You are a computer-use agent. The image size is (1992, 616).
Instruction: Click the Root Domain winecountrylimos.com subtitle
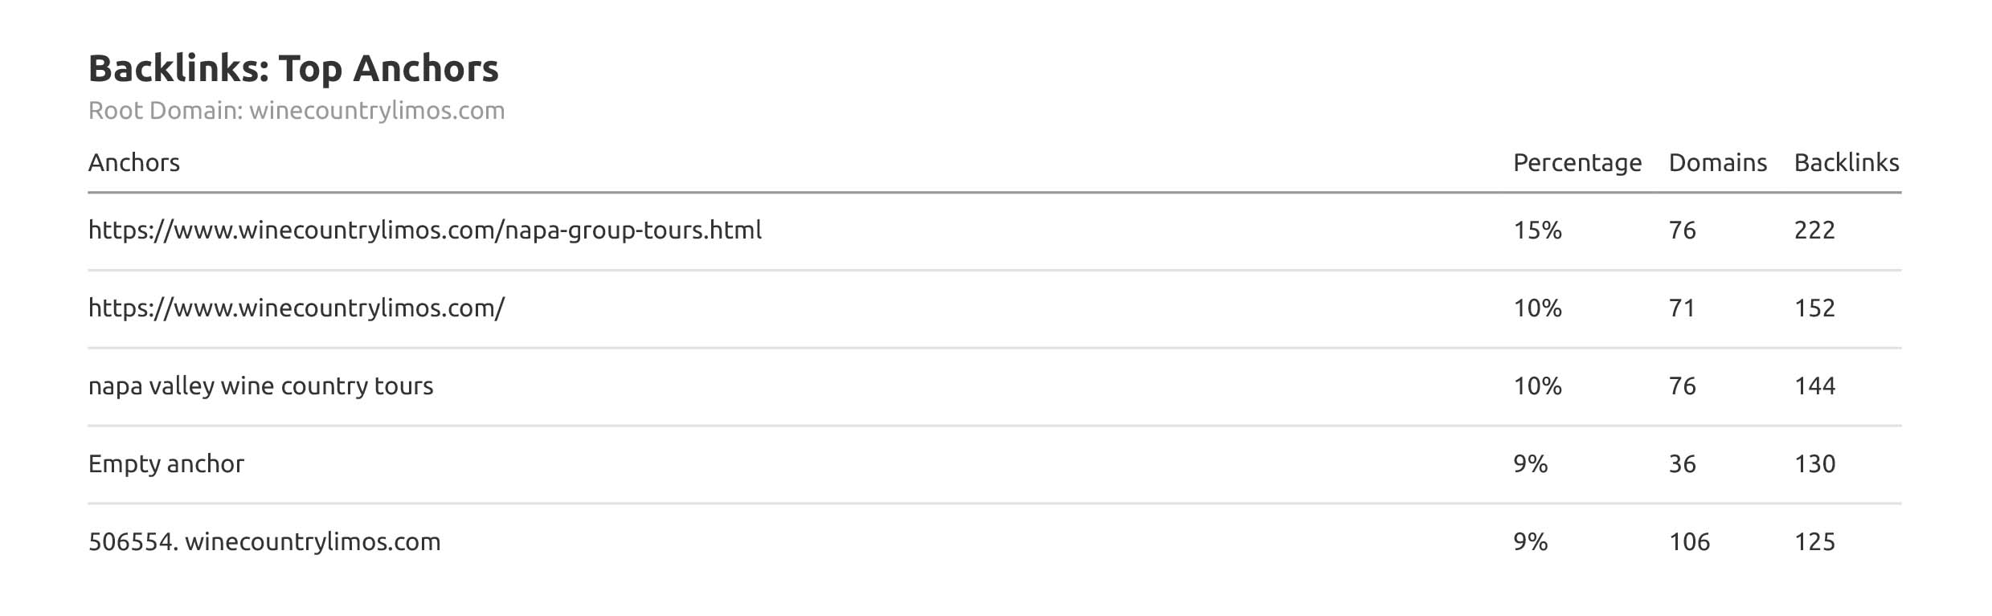point(297,110)
